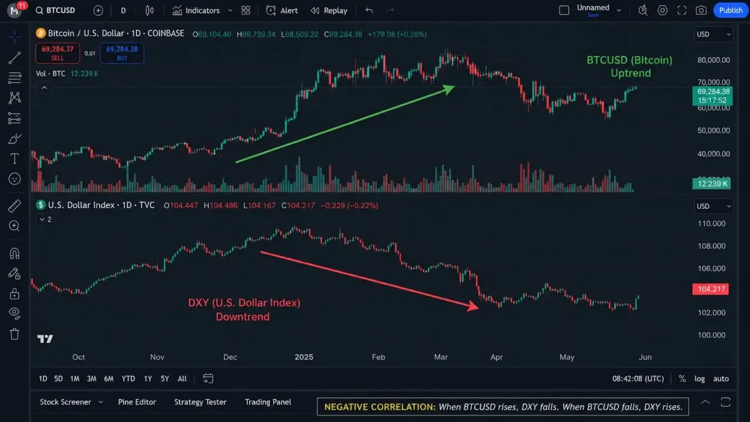Select the crosshair cursor tool
Viewport: 750px width, 422px height.
(x=15, y=36)
